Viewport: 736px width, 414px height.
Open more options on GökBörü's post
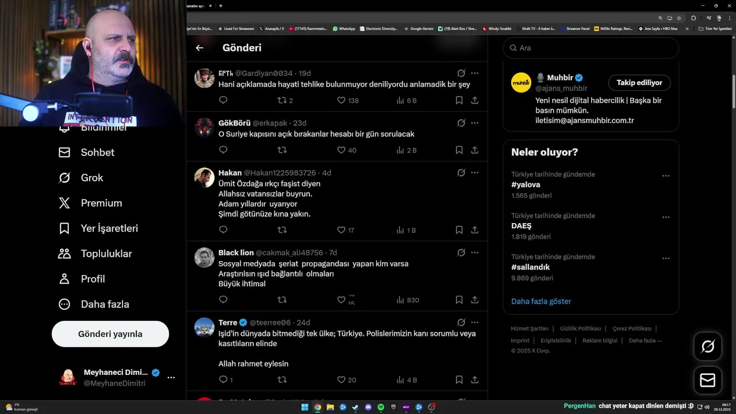tap(474, 123)
